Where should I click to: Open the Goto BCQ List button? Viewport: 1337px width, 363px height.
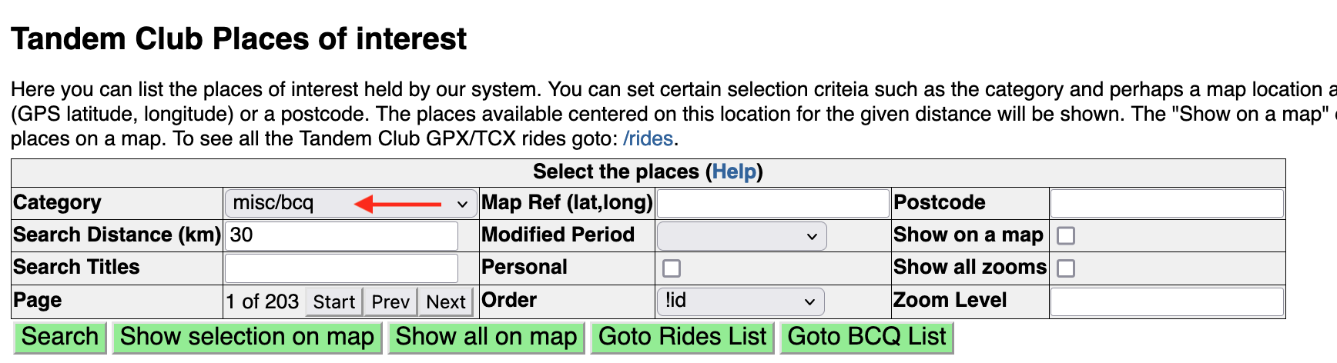tap(866, 338)
